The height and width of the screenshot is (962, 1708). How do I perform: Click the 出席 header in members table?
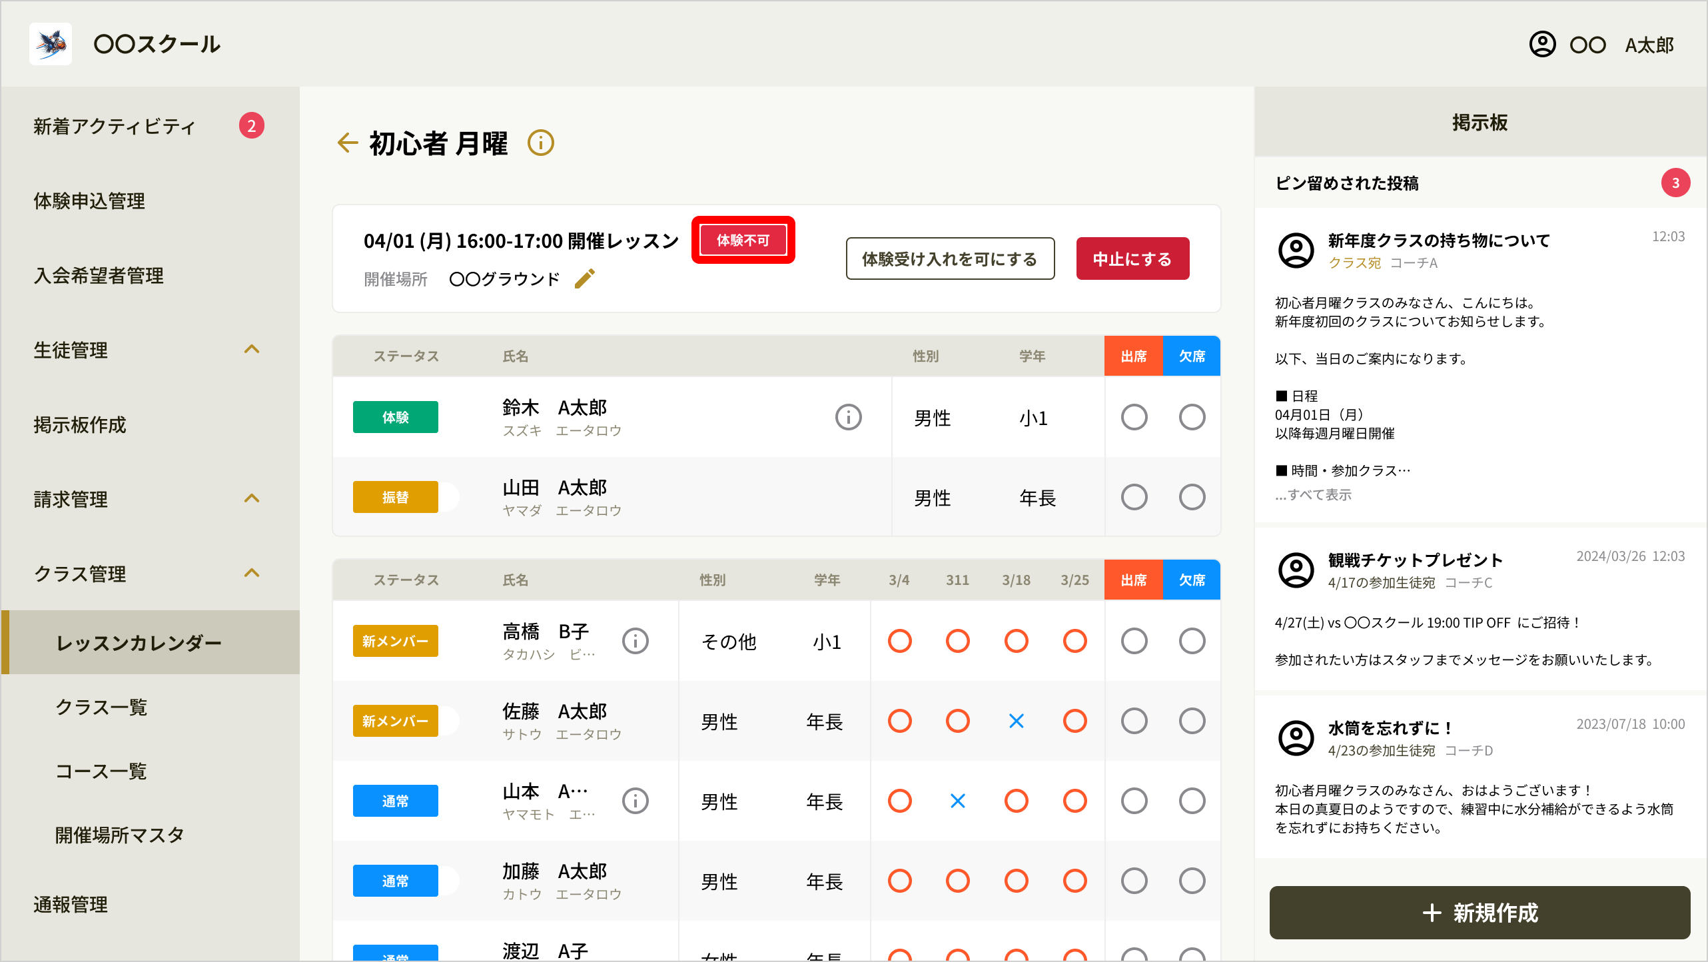pyautogui.click(x=1133, y=580)
